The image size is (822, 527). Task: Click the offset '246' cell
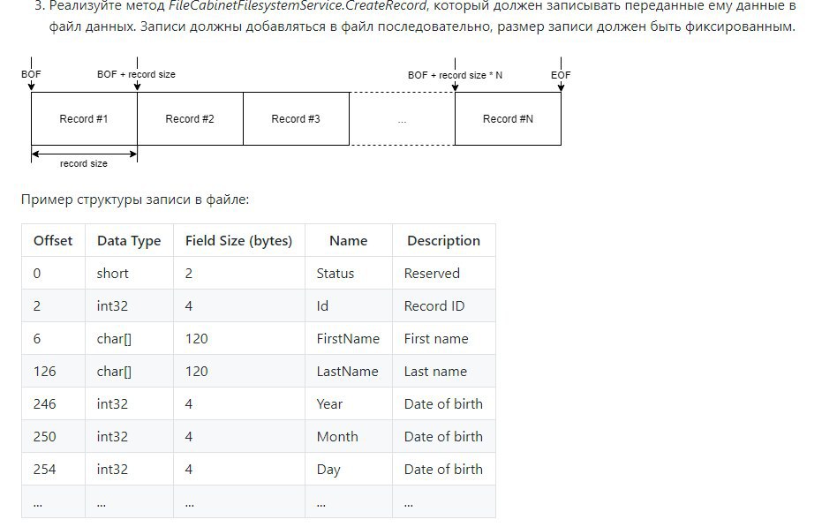(53, 403)
